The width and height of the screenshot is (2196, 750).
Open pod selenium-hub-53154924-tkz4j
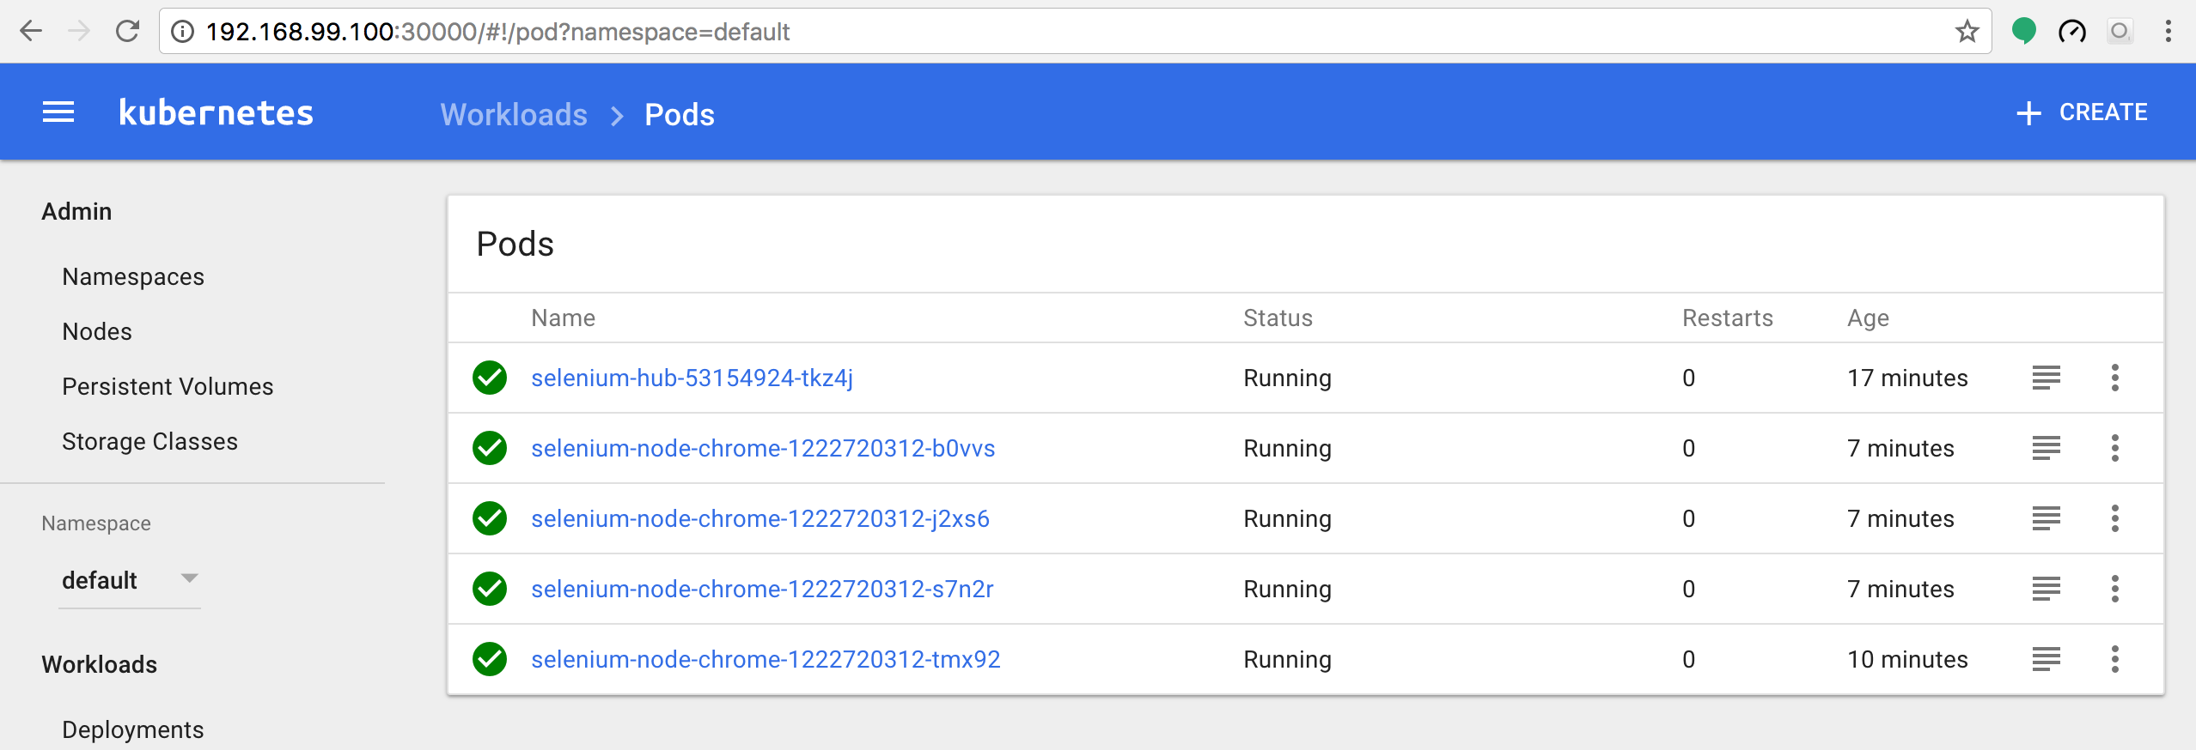coord(692,378)
